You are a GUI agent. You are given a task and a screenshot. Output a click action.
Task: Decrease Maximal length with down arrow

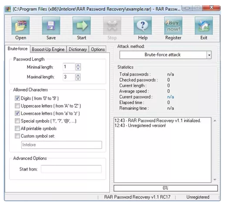pos(78,79)
